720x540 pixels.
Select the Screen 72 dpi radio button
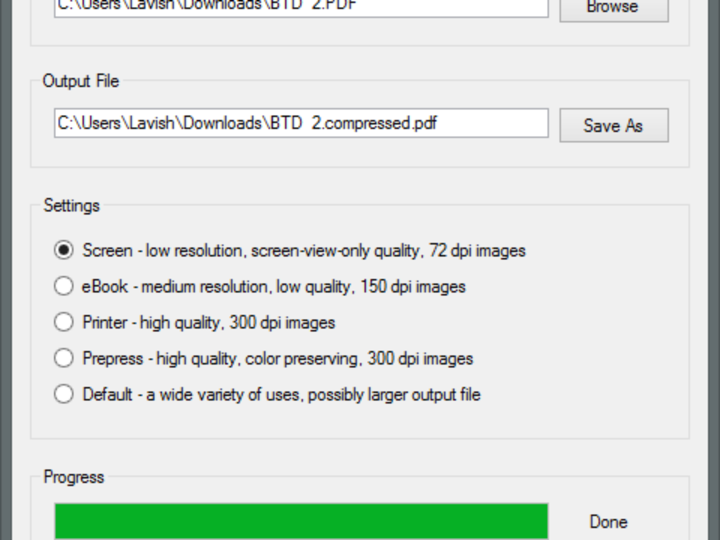pyautogui.click(x=64, y=250)
